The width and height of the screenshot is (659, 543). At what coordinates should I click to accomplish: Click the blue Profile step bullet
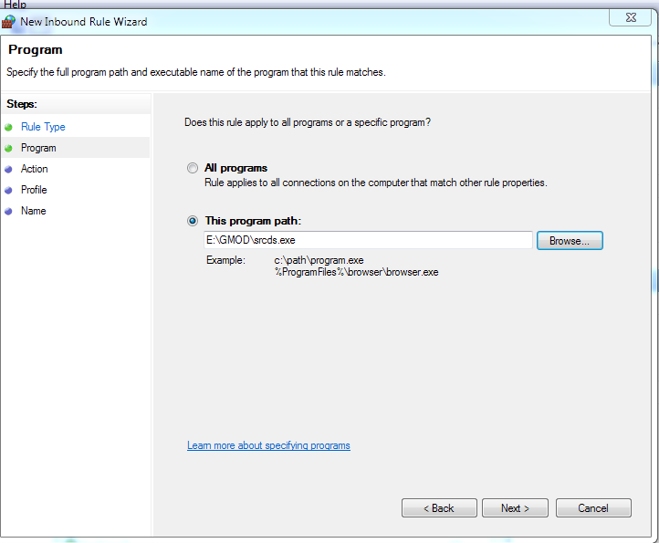pyautogui.click(x=9, y=190)
